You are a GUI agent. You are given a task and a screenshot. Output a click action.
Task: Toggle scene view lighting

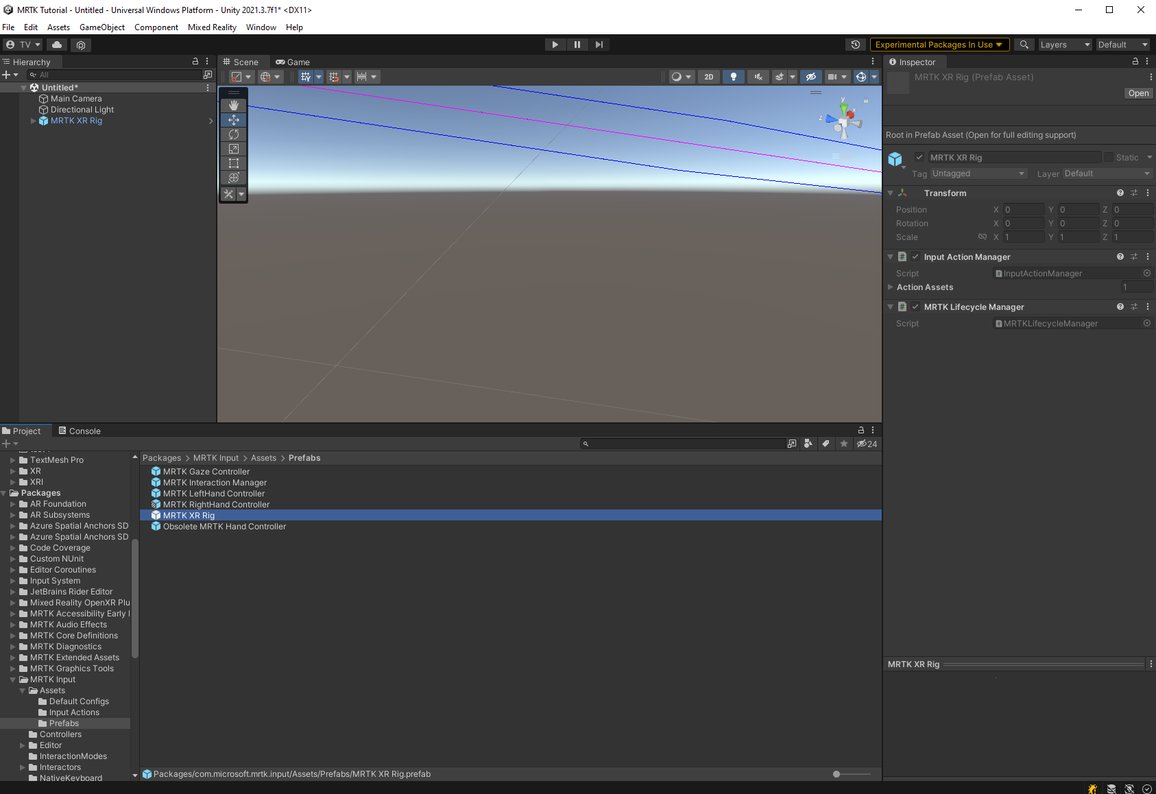[x=734, y=76]
